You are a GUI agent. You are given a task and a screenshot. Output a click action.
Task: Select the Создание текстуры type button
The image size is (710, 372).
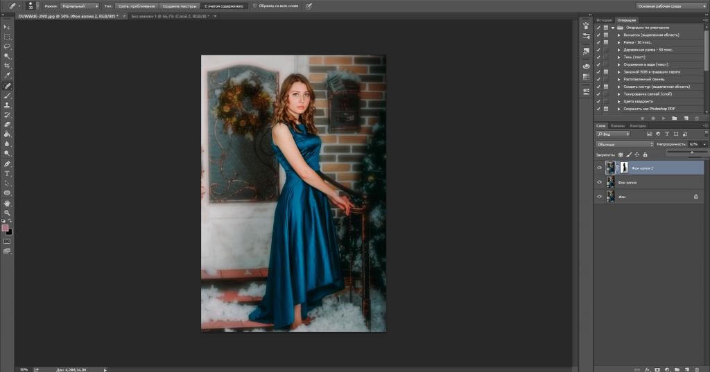click(180, 6)
